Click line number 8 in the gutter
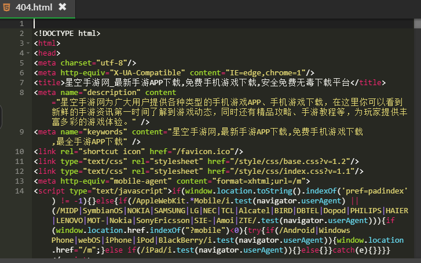 (x=21, y=93)
